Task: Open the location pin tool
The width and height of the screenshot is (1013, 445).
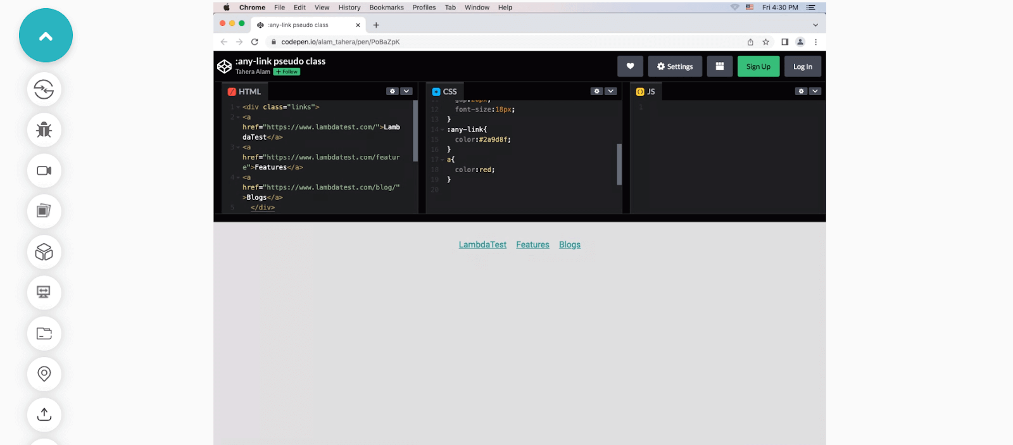Action: (44, 373)
